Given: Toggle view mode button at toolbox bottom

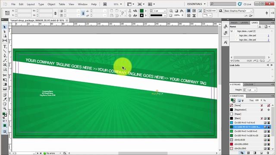Looking at the screenshot, I should click(x=5, y=131).
